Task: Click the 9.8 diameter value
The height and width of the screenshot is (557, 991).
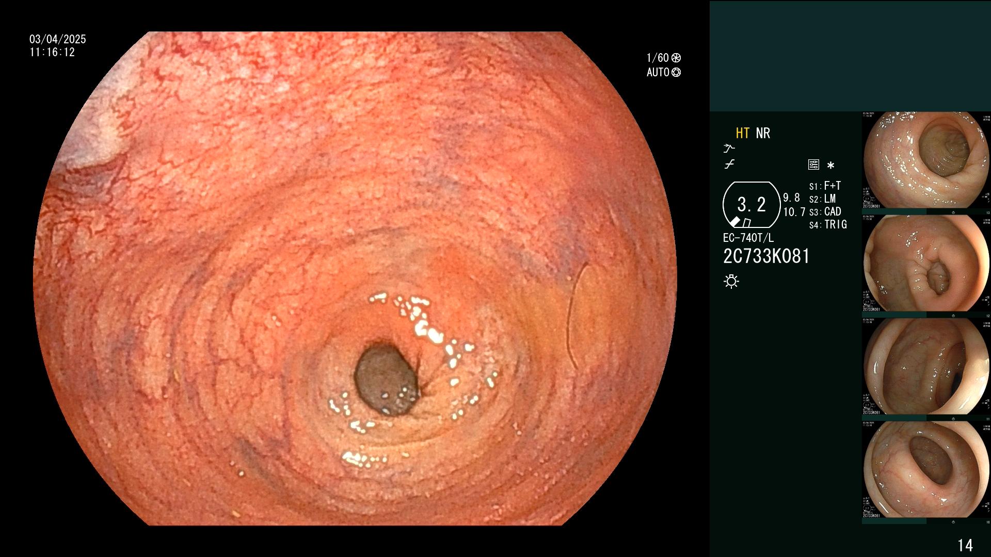Action: click(x=791, y=198)
